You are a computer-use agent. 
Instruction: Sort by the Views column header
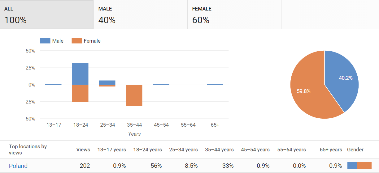[x=83, y=150]
